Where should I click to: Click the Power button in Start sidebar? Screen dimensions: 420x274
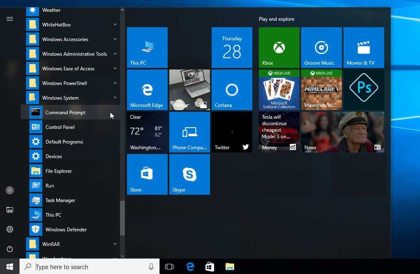point(10,249)
